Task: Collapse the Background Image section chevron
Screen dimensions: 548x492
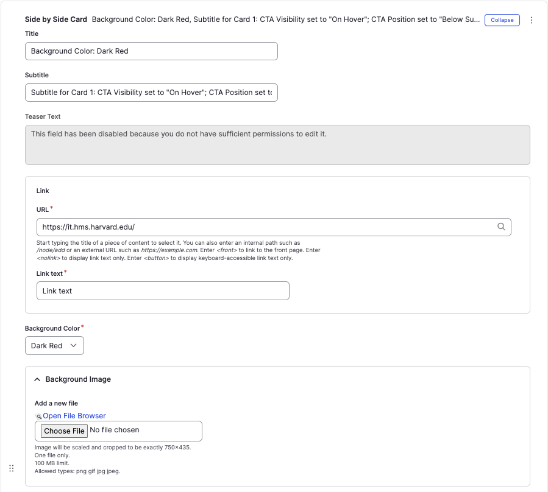Action: pos(37,379)
